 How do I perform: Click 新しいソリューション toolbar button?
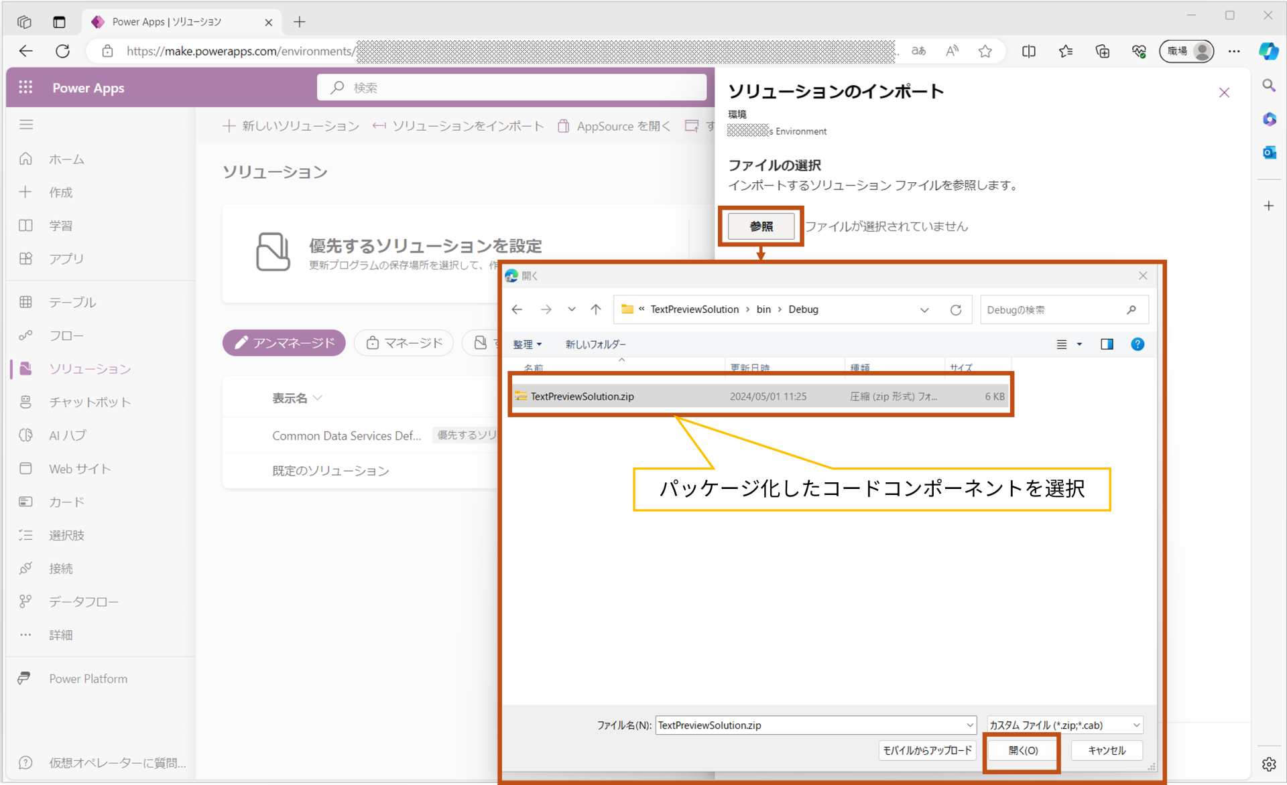click(x=291, y=126)
